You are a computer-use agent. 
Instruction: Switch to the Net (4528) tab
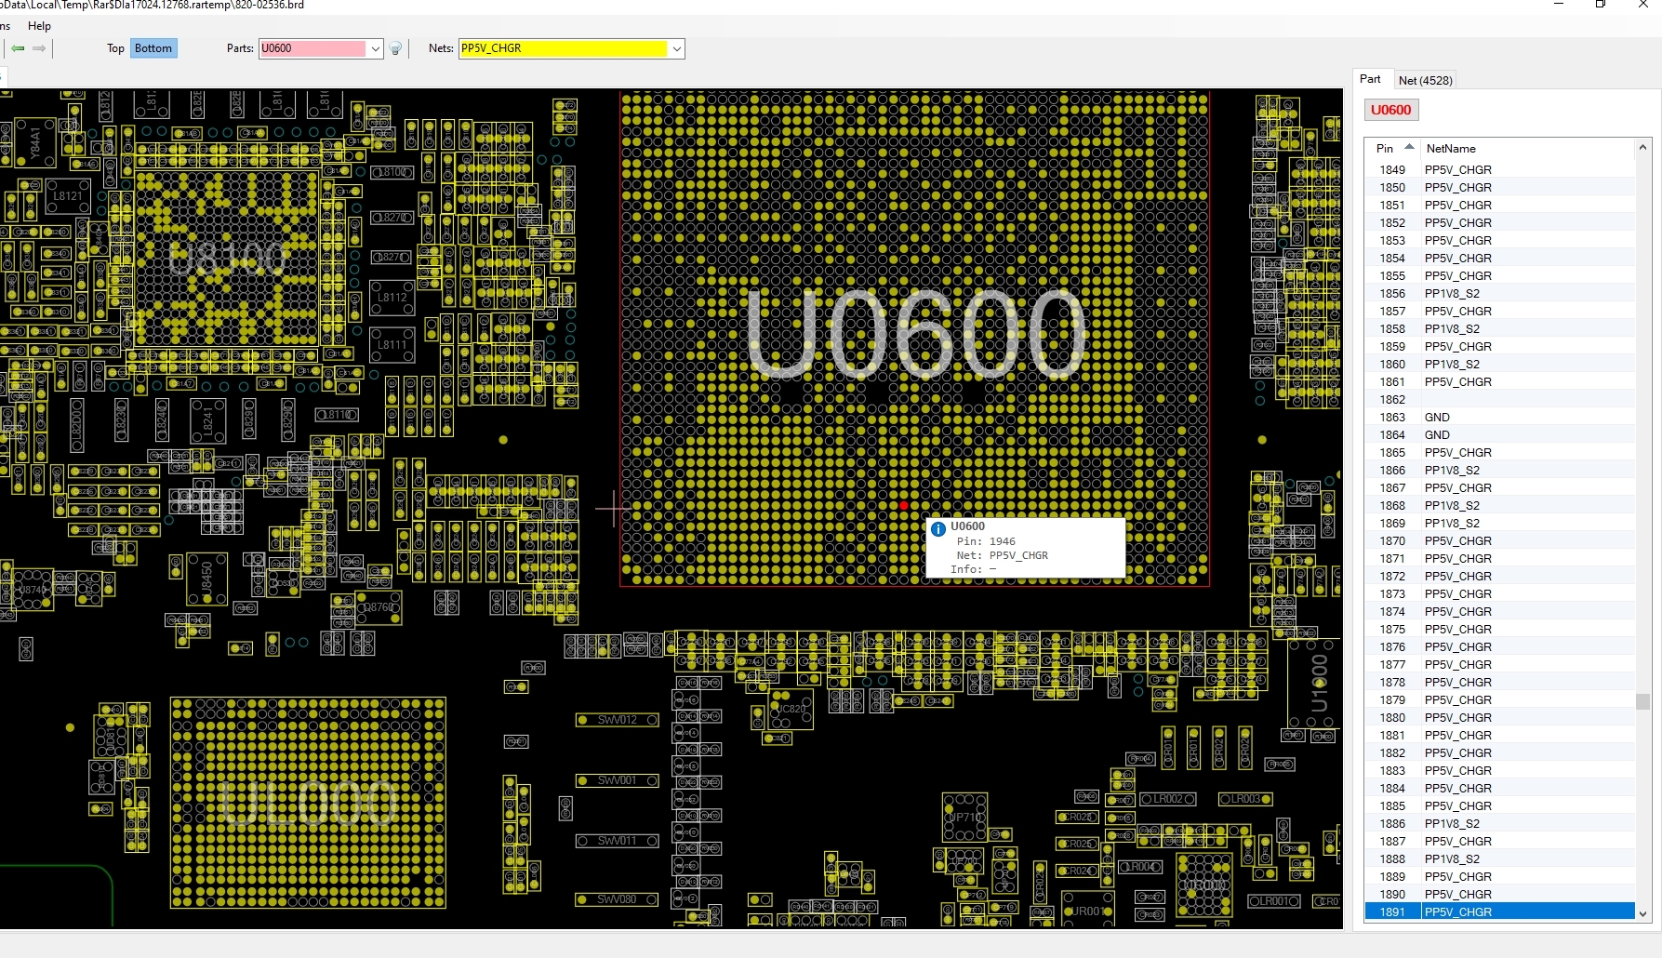pyautogui.click(x=1425, y=80)
